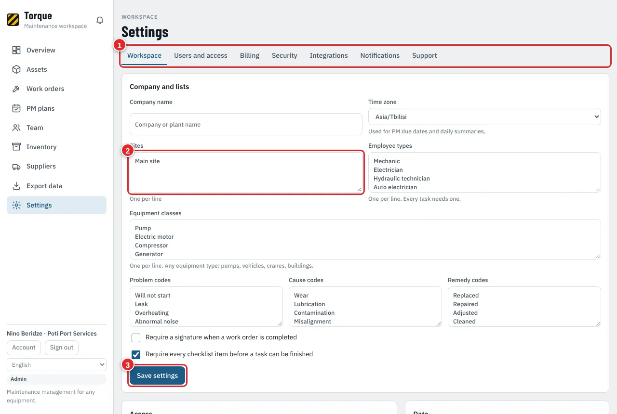
Task: Uncheck the require every checklist item option
Action: (136, 354)
